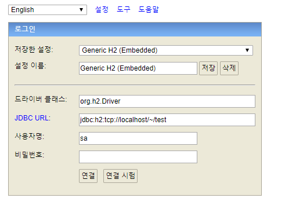Open the 도움말 link
This screenshot has height=209, width=285.
pos(149,9)
